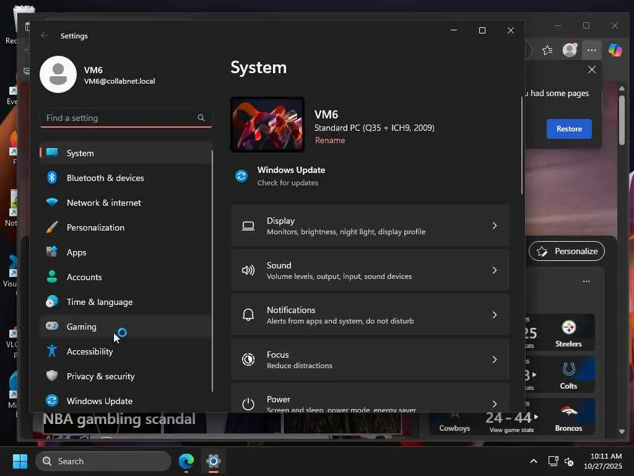Click the Personalization paintbrush icon
This screenshot has width=634, height=476.
(52, 227)
